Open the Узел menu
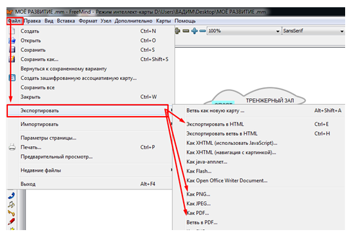The image size is (353, 236). pyautogui.click(x=106, y=21)
